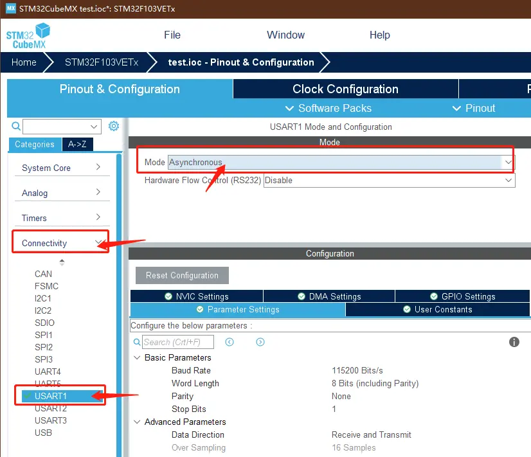Click the Stop Bits value 1
The image size is (531, 457).
tap(334, 409)
